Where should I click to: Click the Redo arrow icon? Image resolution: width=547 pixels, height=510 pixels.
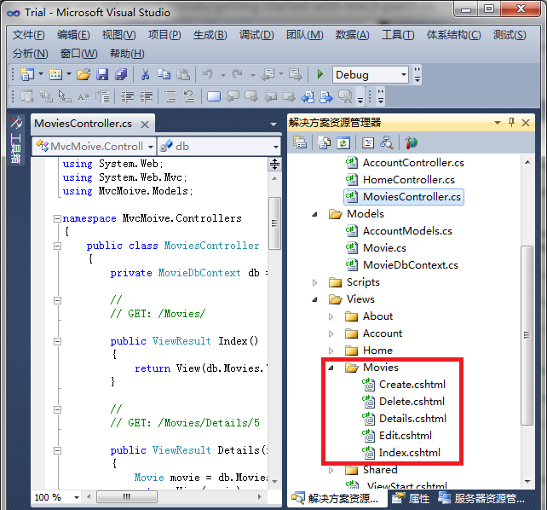click(238, 74)
